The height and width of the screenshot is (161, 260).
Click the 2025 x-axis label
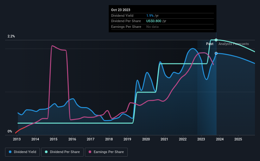(x=238, y=139)
